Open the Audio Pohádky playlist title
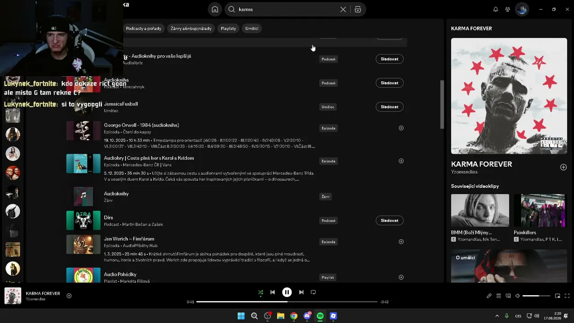Image resolution: width=574 pixels, height=323 pixels. tap(120, 274)
